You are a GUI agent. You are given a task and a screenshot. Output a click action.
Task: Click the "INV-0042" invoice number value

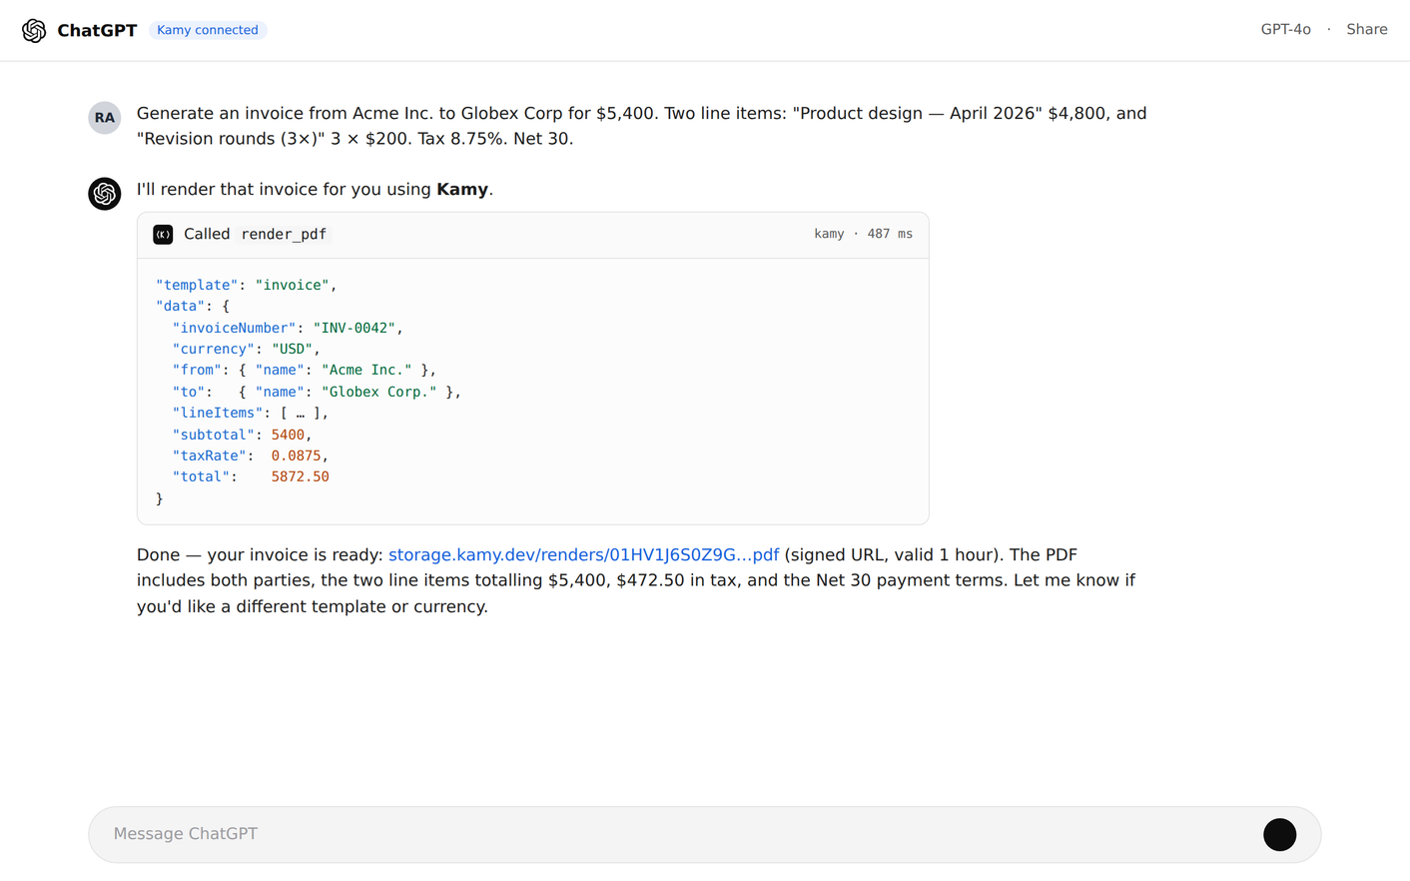[x=354, y=328]
